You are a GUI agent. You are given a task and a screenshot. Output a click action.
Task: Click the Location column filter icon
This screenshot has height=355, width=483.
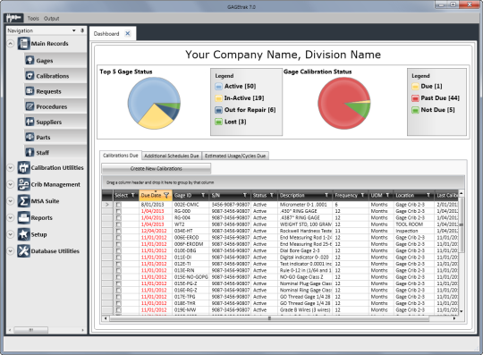click(428, 195)
